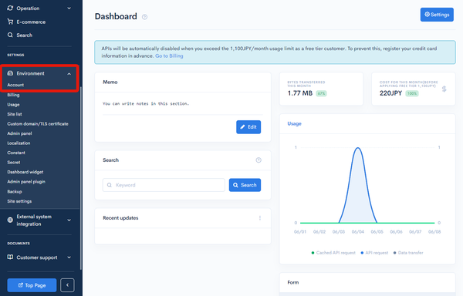Image resolution: width=463 pixels, height=296 pixels.
Task: Open the Usage panel link
Action: click(295, 124)
